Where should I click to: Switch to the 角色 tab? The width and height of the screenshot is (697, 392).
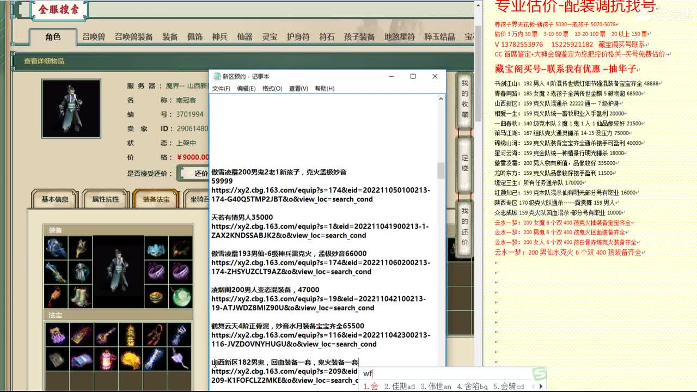(53, 36)
